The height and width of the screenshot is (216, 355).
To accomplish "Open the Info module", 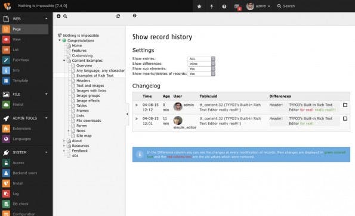I will 24,70.
